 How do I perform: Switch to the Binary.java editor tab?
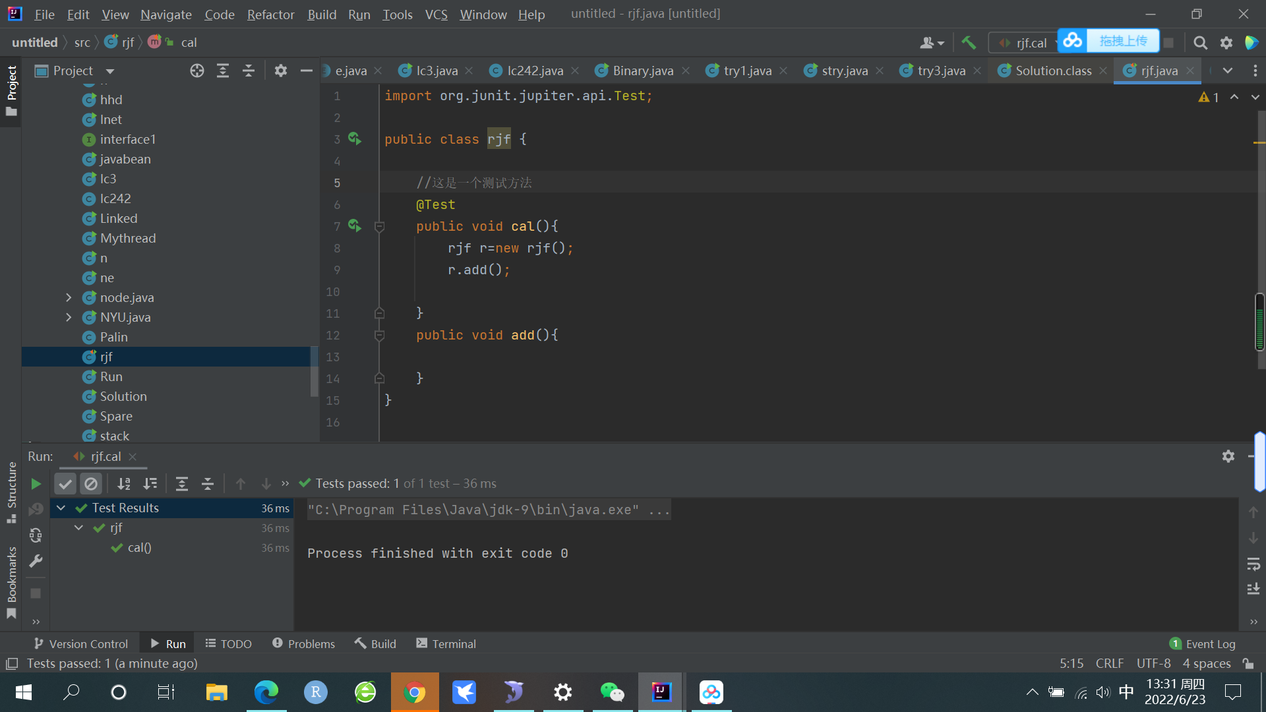click(x=642, y=71)
